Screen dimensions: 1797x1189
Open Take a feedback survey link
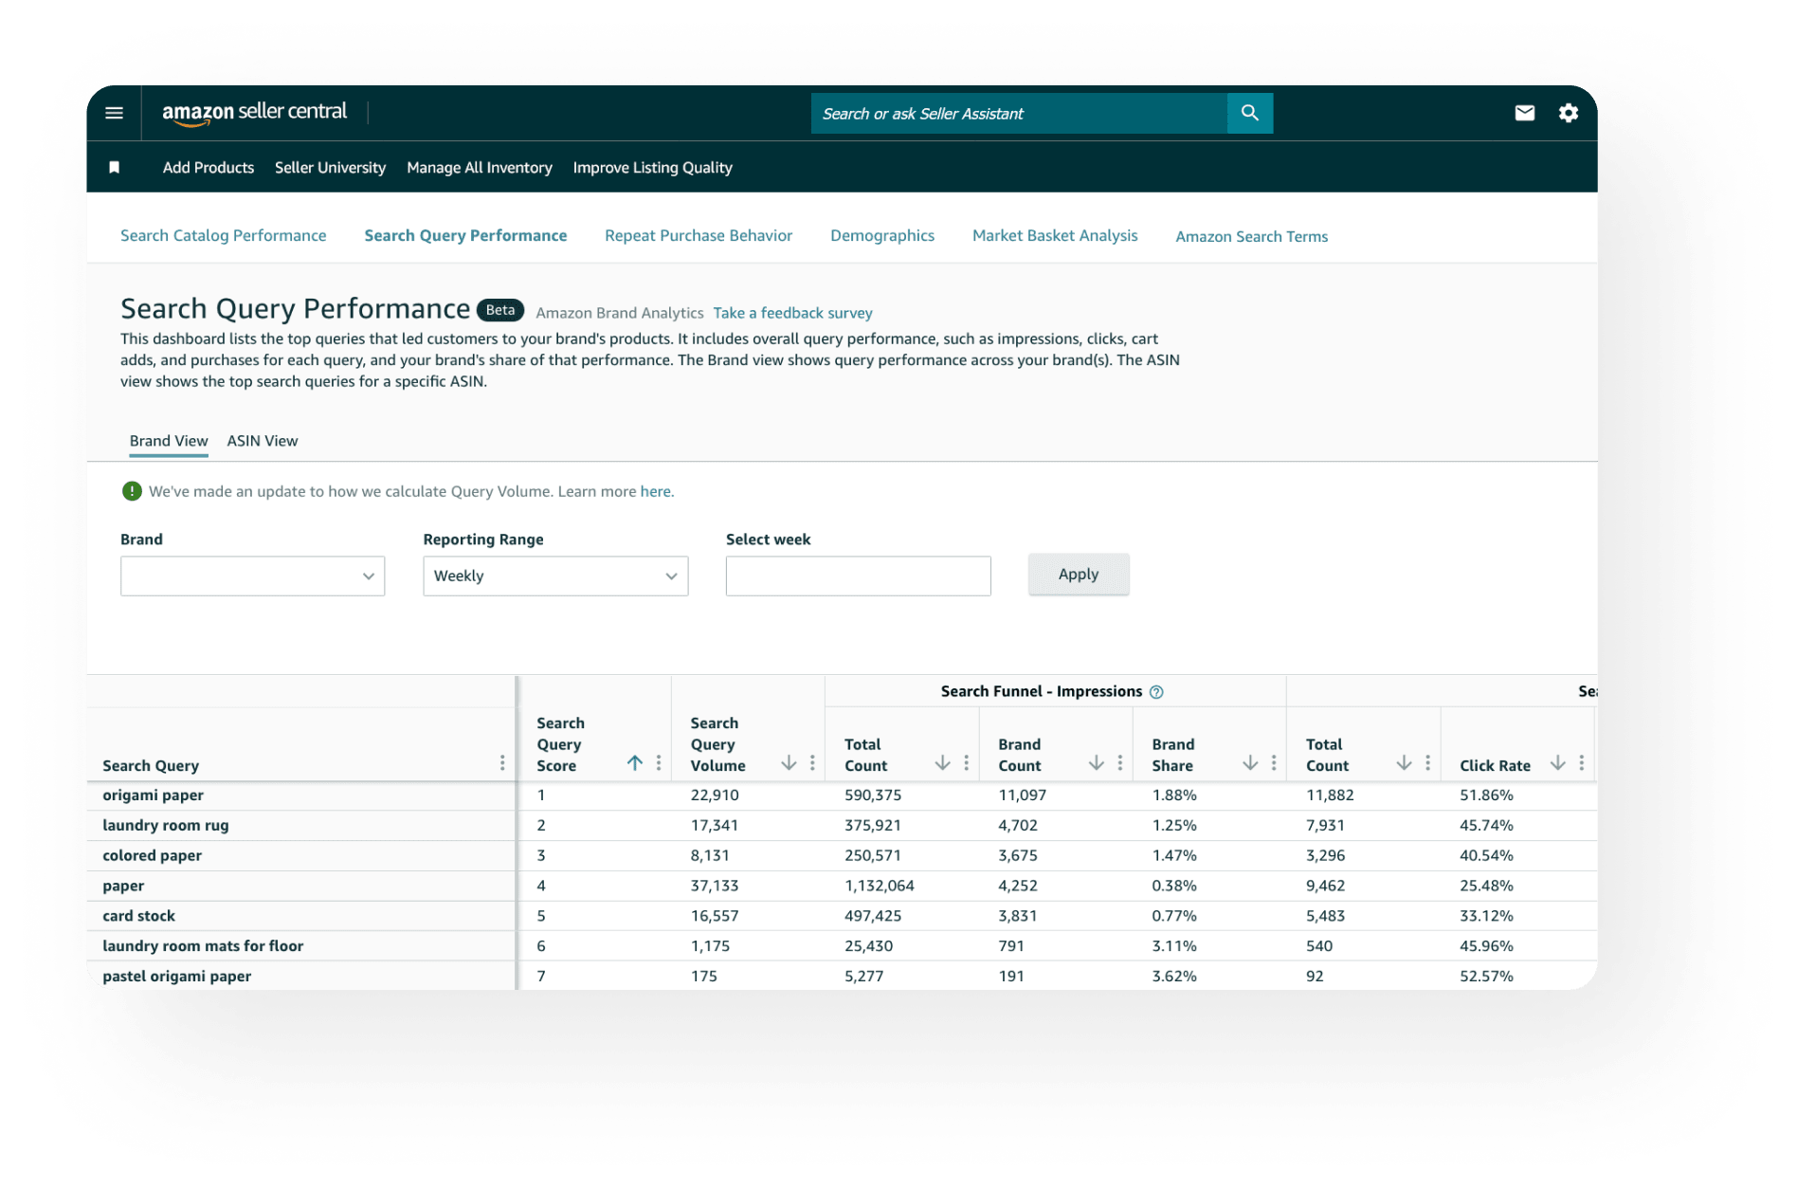792,313
